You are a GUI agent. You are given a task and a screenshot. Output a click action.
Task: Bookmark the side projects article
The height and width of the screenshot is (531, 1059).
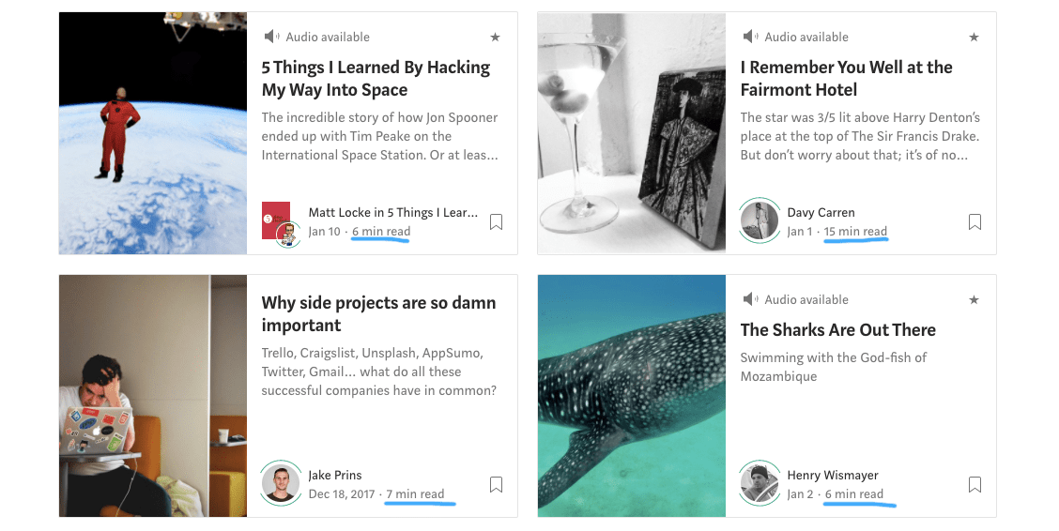pos(496,484)
